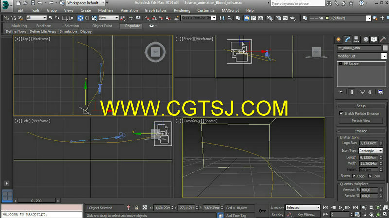Click the Render Production teapot icon
Screen dimensions: 389x218
point(293,18)
